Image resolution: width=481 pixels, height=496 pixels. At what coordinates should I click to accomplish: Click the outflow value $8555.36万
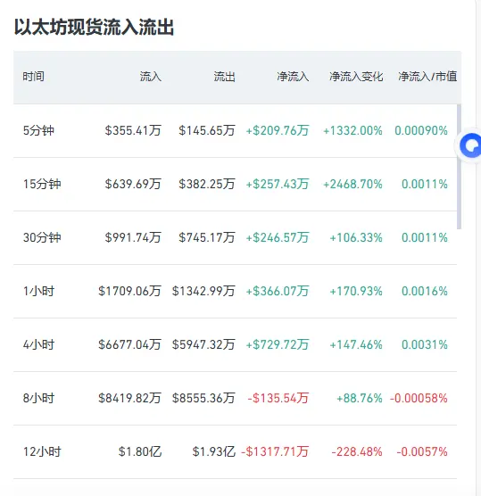[x=203, y=398]
